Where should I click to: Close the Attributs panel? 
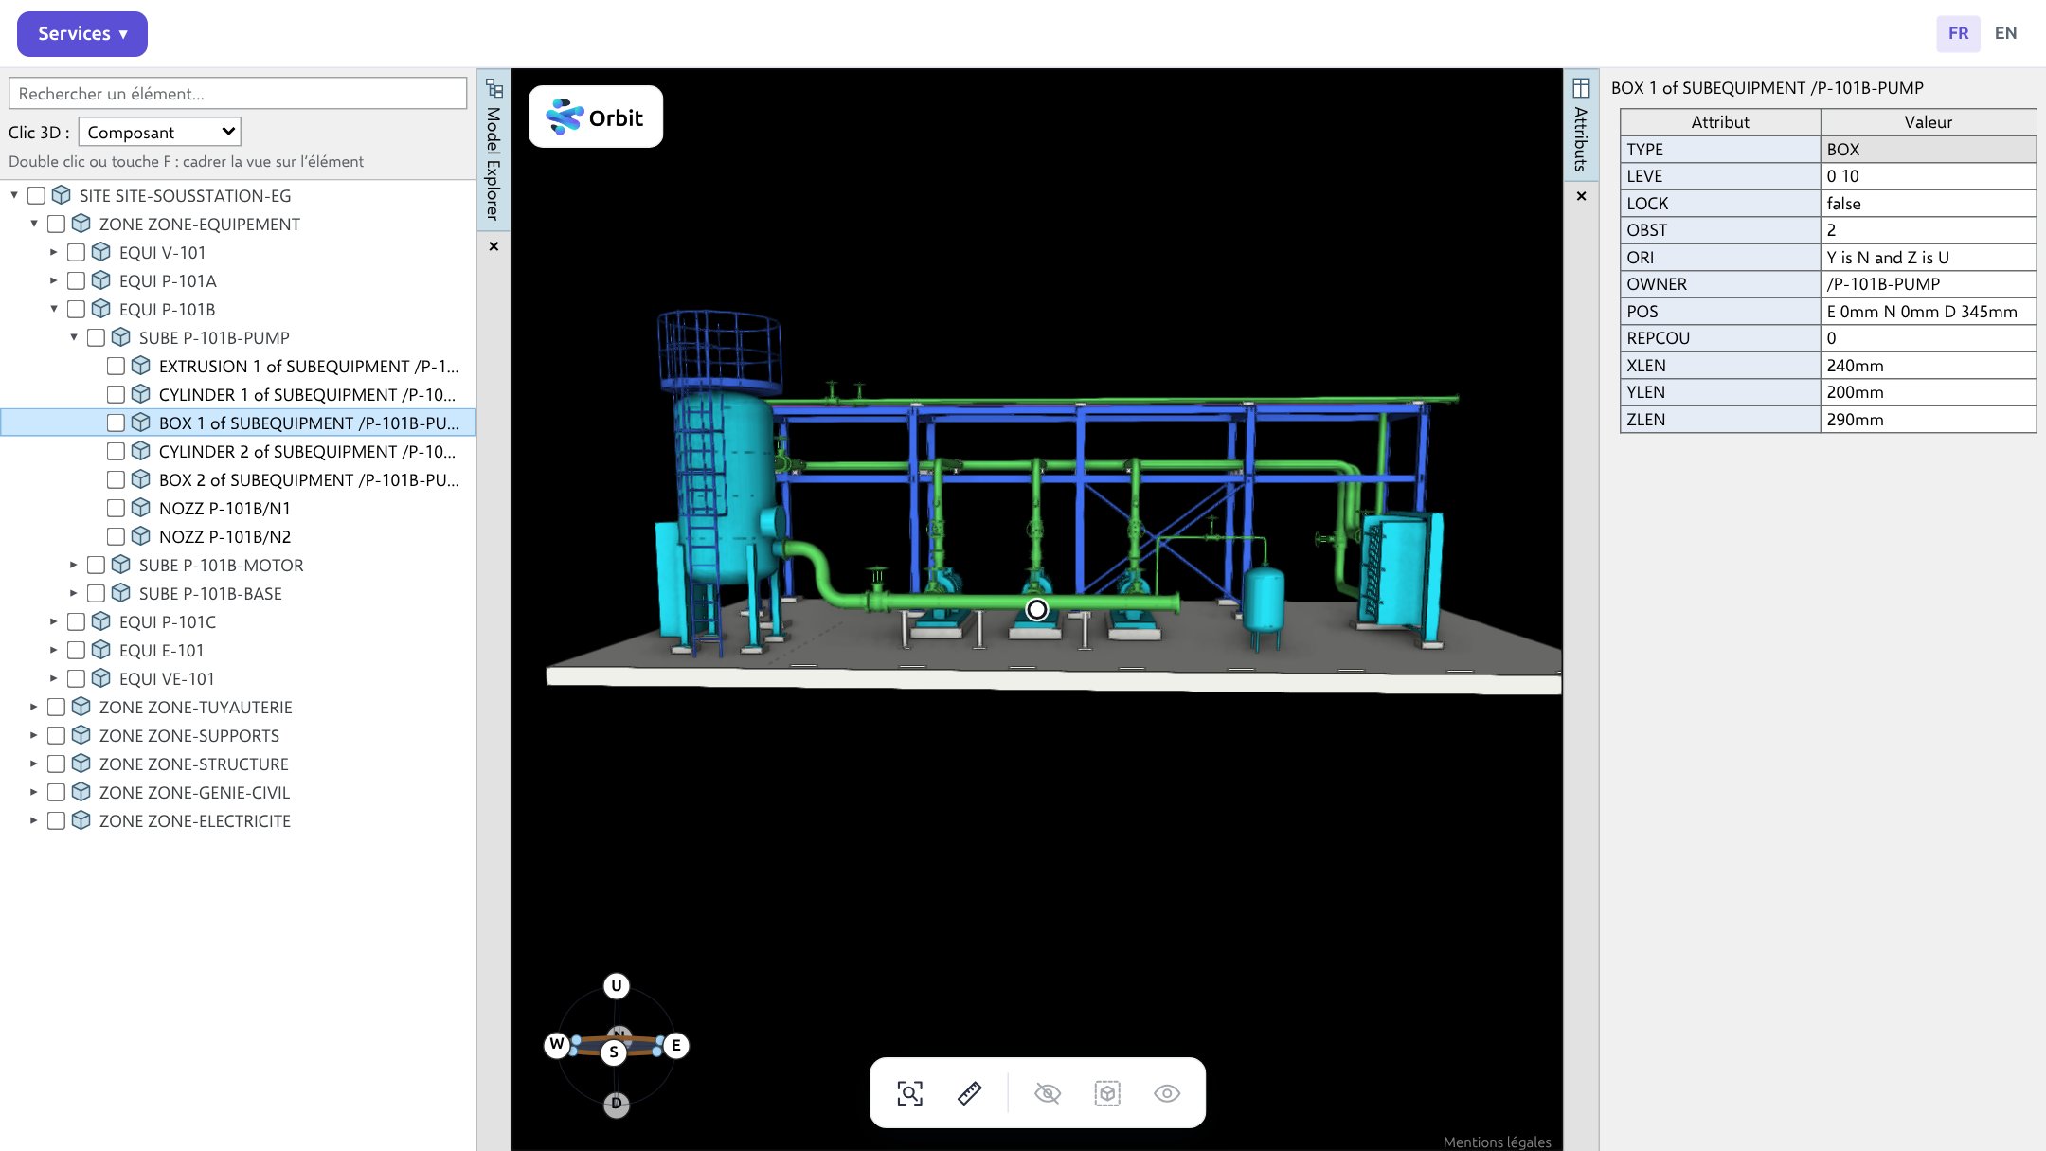(1581, 196)
